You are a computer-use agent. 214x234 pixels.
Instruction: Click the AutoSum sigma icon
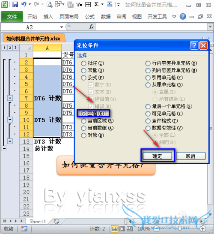(96, 4)
